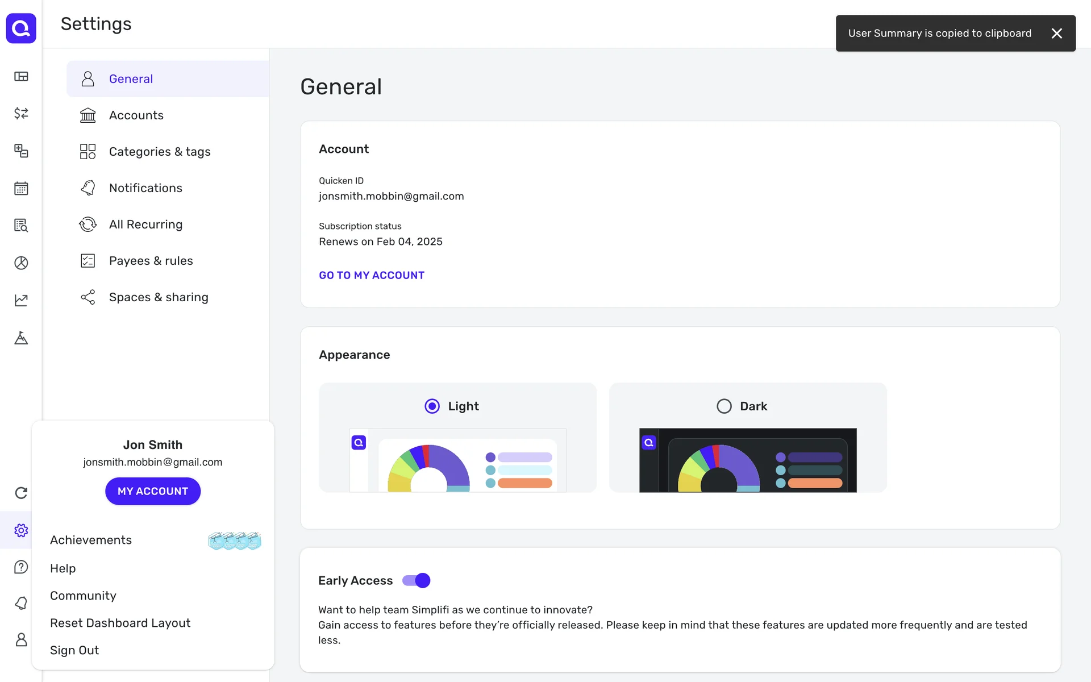Image resolution: width=1091 pixels, height=682 pixels.
Task: Open Accounts settings section
Action: [136, 115]
